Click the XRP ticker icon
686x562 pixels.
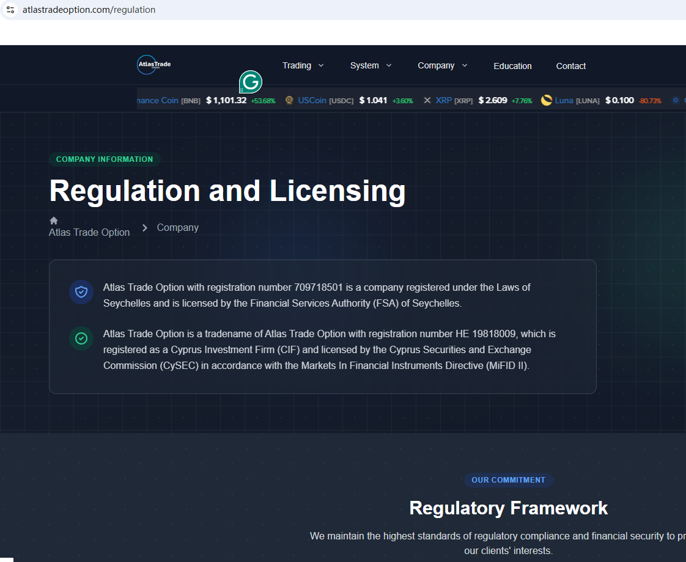427,100
